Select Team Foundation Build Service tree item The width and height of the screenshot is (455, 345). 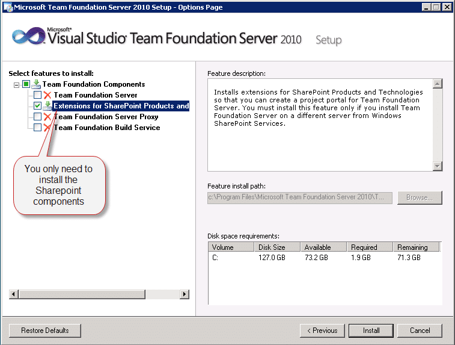click(x=107, y=128)
